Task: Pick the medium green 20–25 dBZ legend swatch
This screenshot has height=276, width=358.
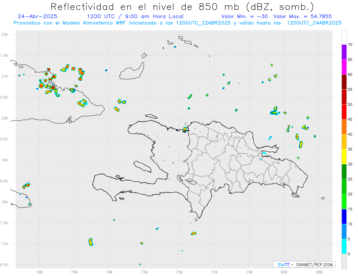Action: tap(344, 187)
